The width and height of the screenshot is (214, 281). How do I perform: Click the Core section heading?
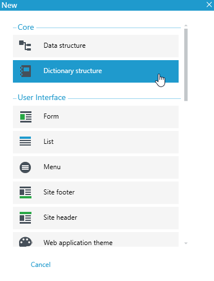click(26, 28)
